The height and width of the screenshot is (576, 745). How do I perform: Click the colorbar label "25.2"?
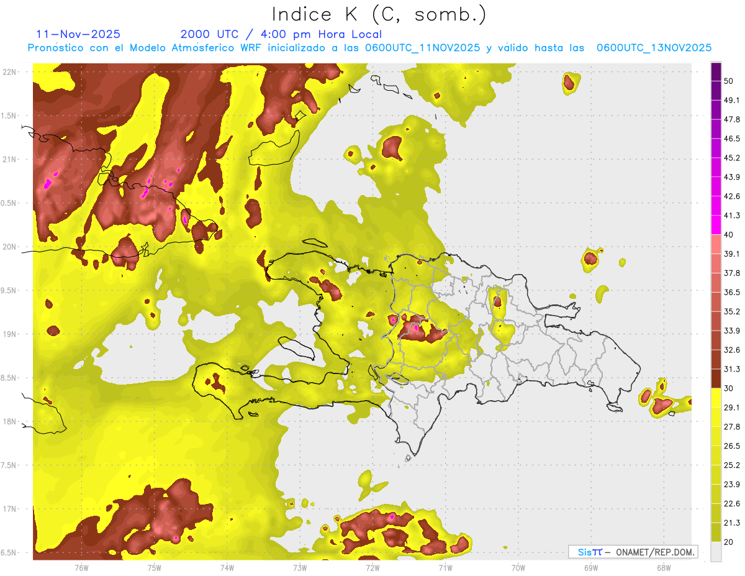732,465
